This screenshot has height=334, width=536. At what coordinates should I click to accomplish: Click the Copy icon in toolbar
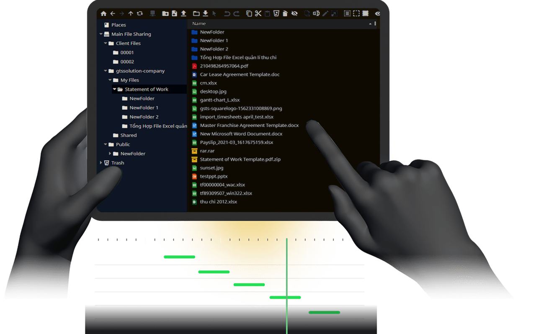point(249,14)
